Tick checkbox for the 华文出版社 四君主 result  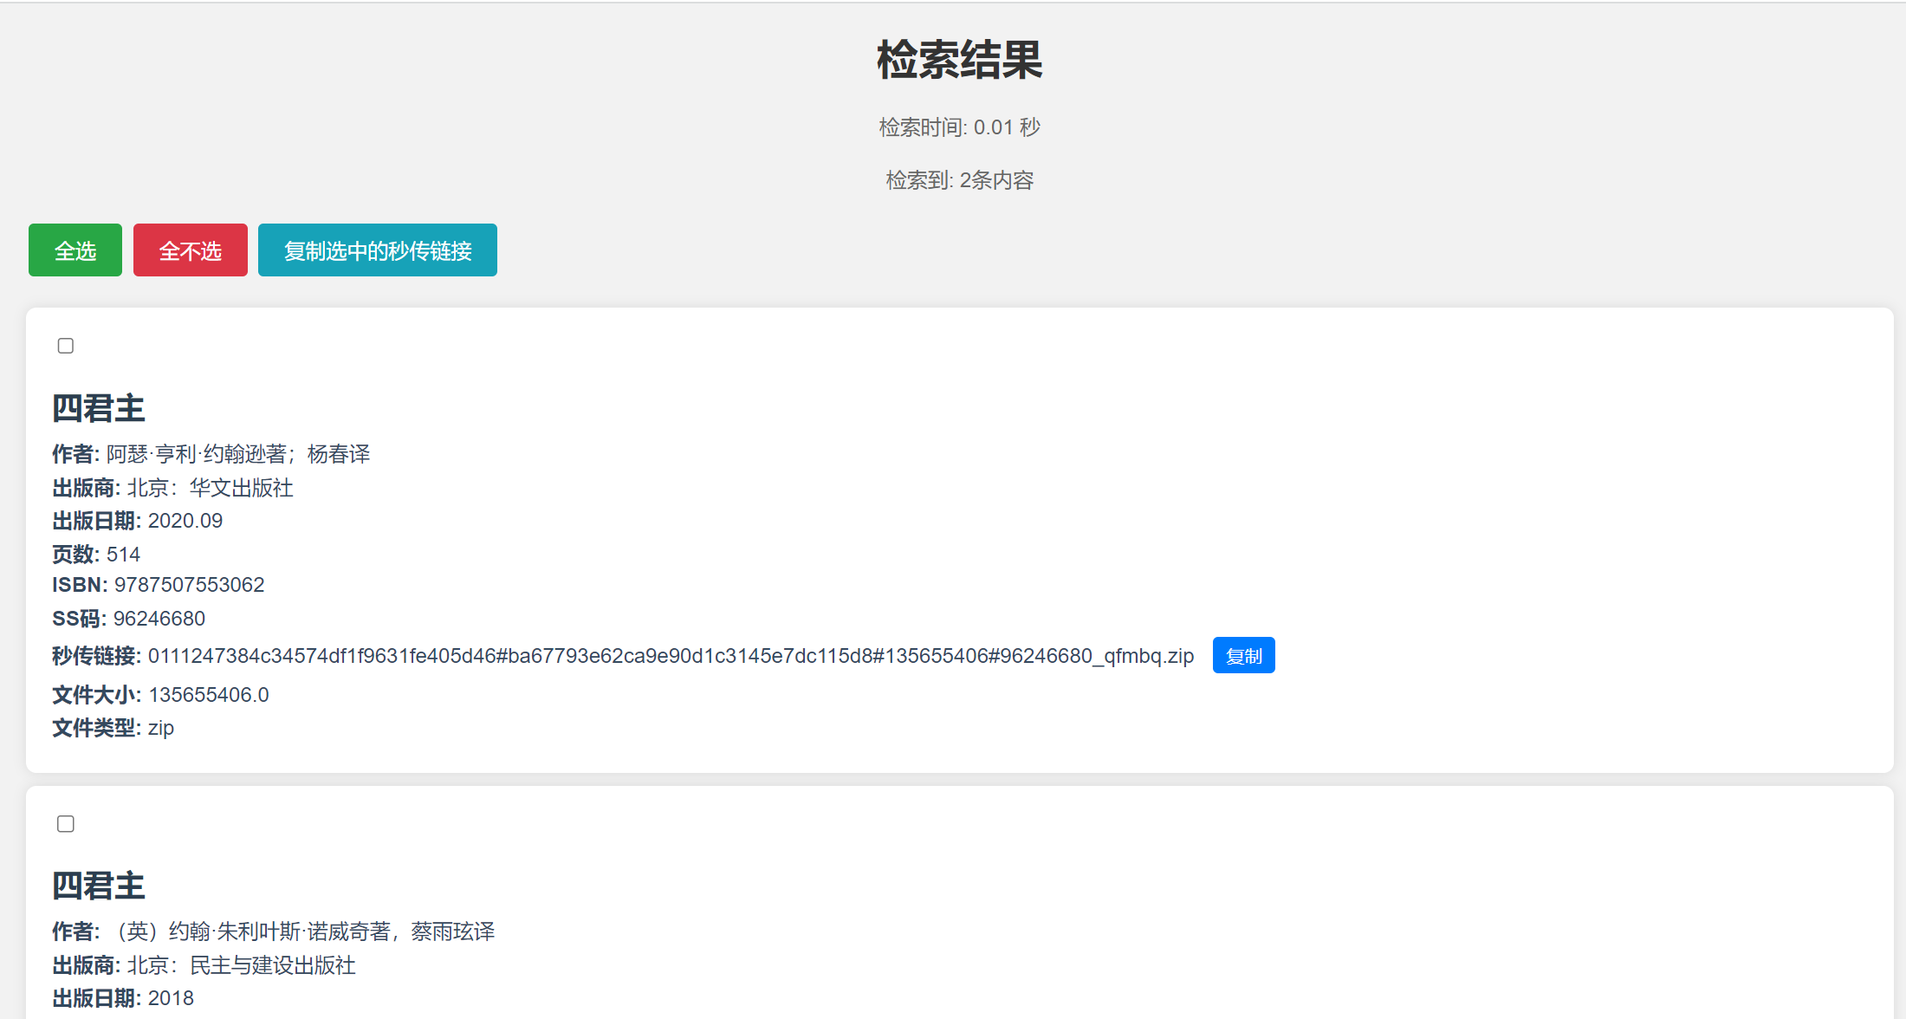(66, 346)
